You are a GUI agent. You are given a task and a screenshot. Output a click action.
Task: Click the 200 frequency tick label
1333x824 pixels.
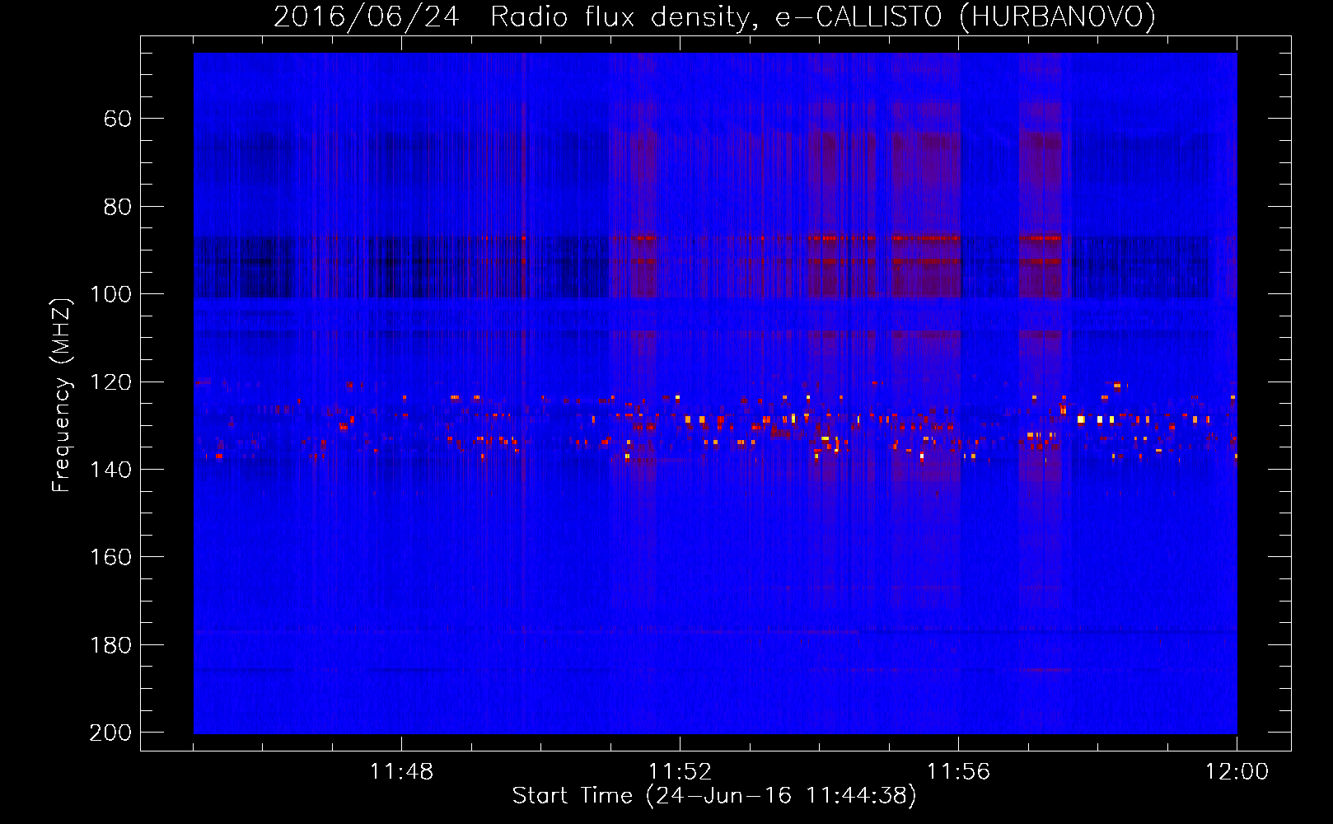point(111,733)
